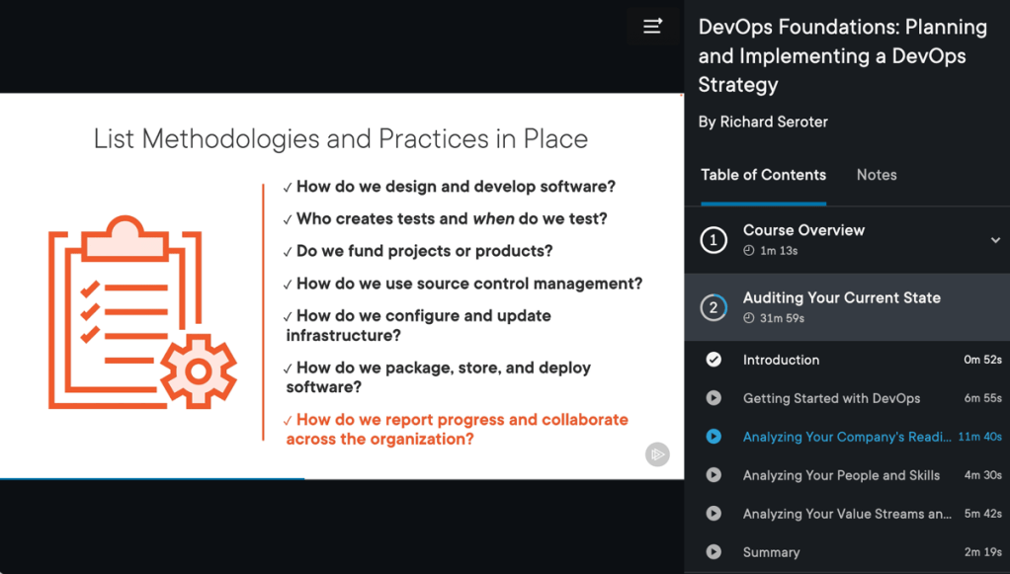This screenshot has height=574, width=1010.
Task: Click play icon beside Getting Started with DevOps
Action: point(714,398)
